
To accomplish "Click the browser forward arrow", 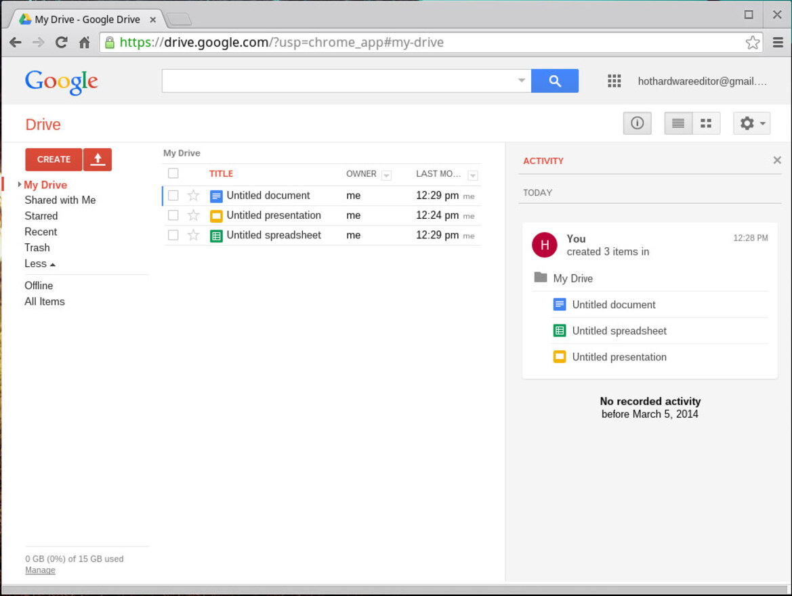I will tap(39, 43).
